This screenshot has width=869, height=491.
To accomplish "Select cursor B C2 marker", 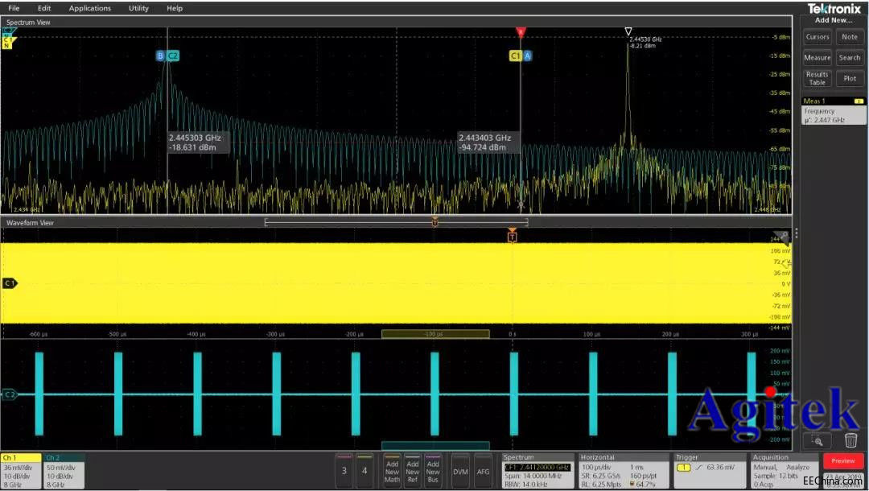I will click(167, 56).
